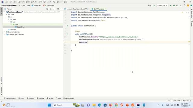193x108 pixels.
Task: Start debugging with the bug icon
Action: coord(174,5)
